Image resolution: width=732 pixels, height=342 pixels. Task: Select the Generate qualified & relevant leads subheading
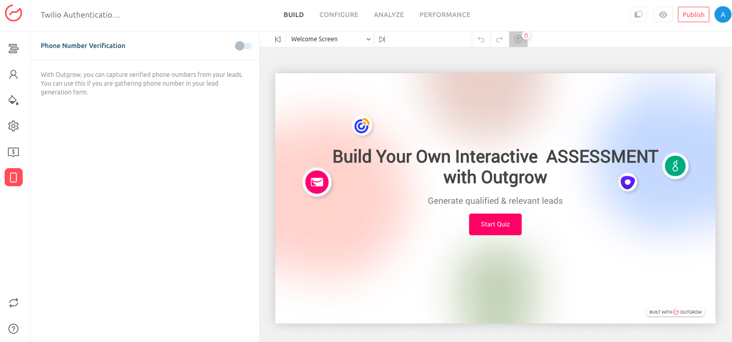pos(495,201)
